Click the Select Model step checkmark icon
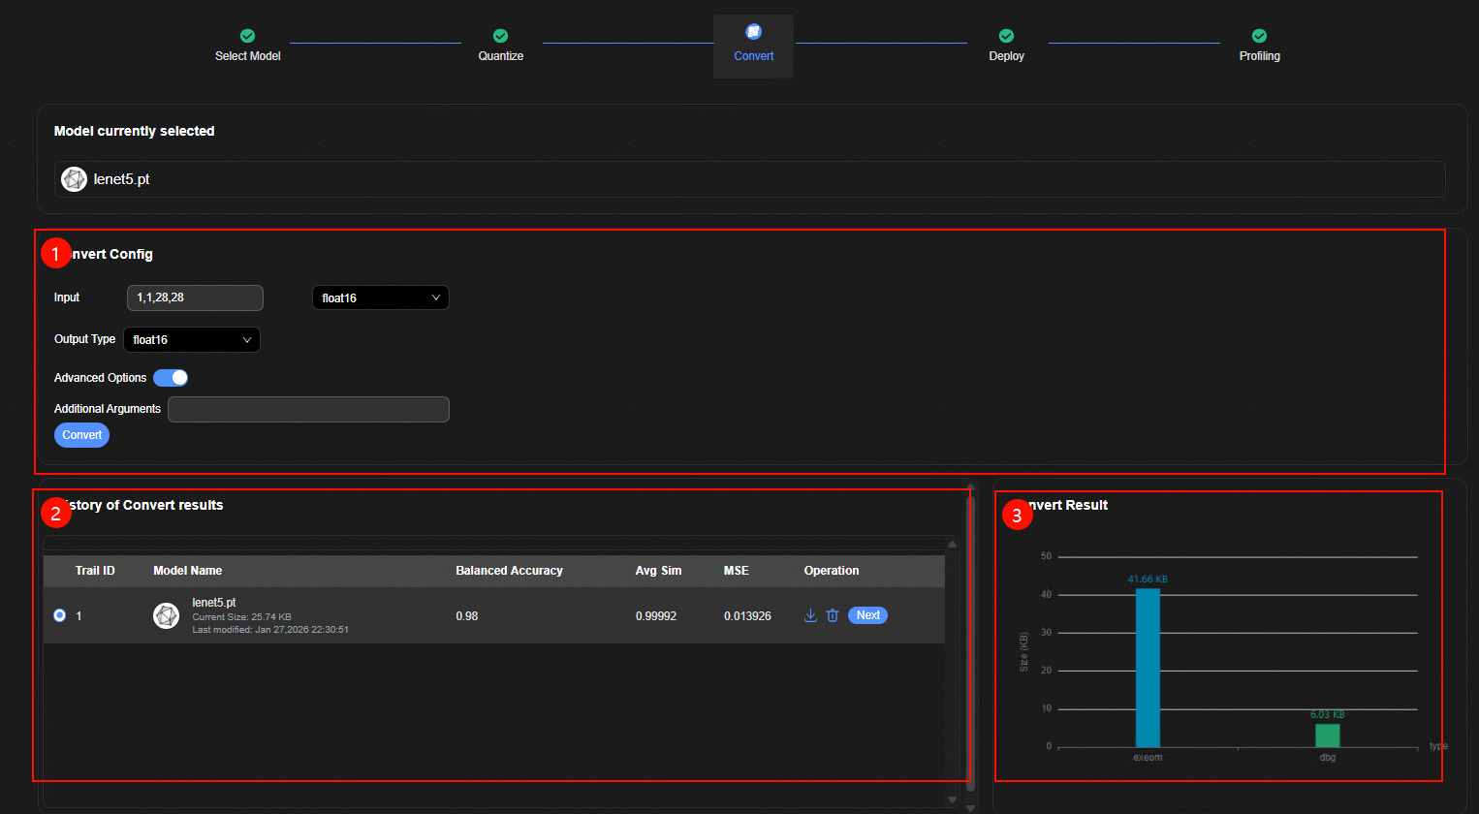The width and height of the screenshot is (1479, 814). pos(247,36)
